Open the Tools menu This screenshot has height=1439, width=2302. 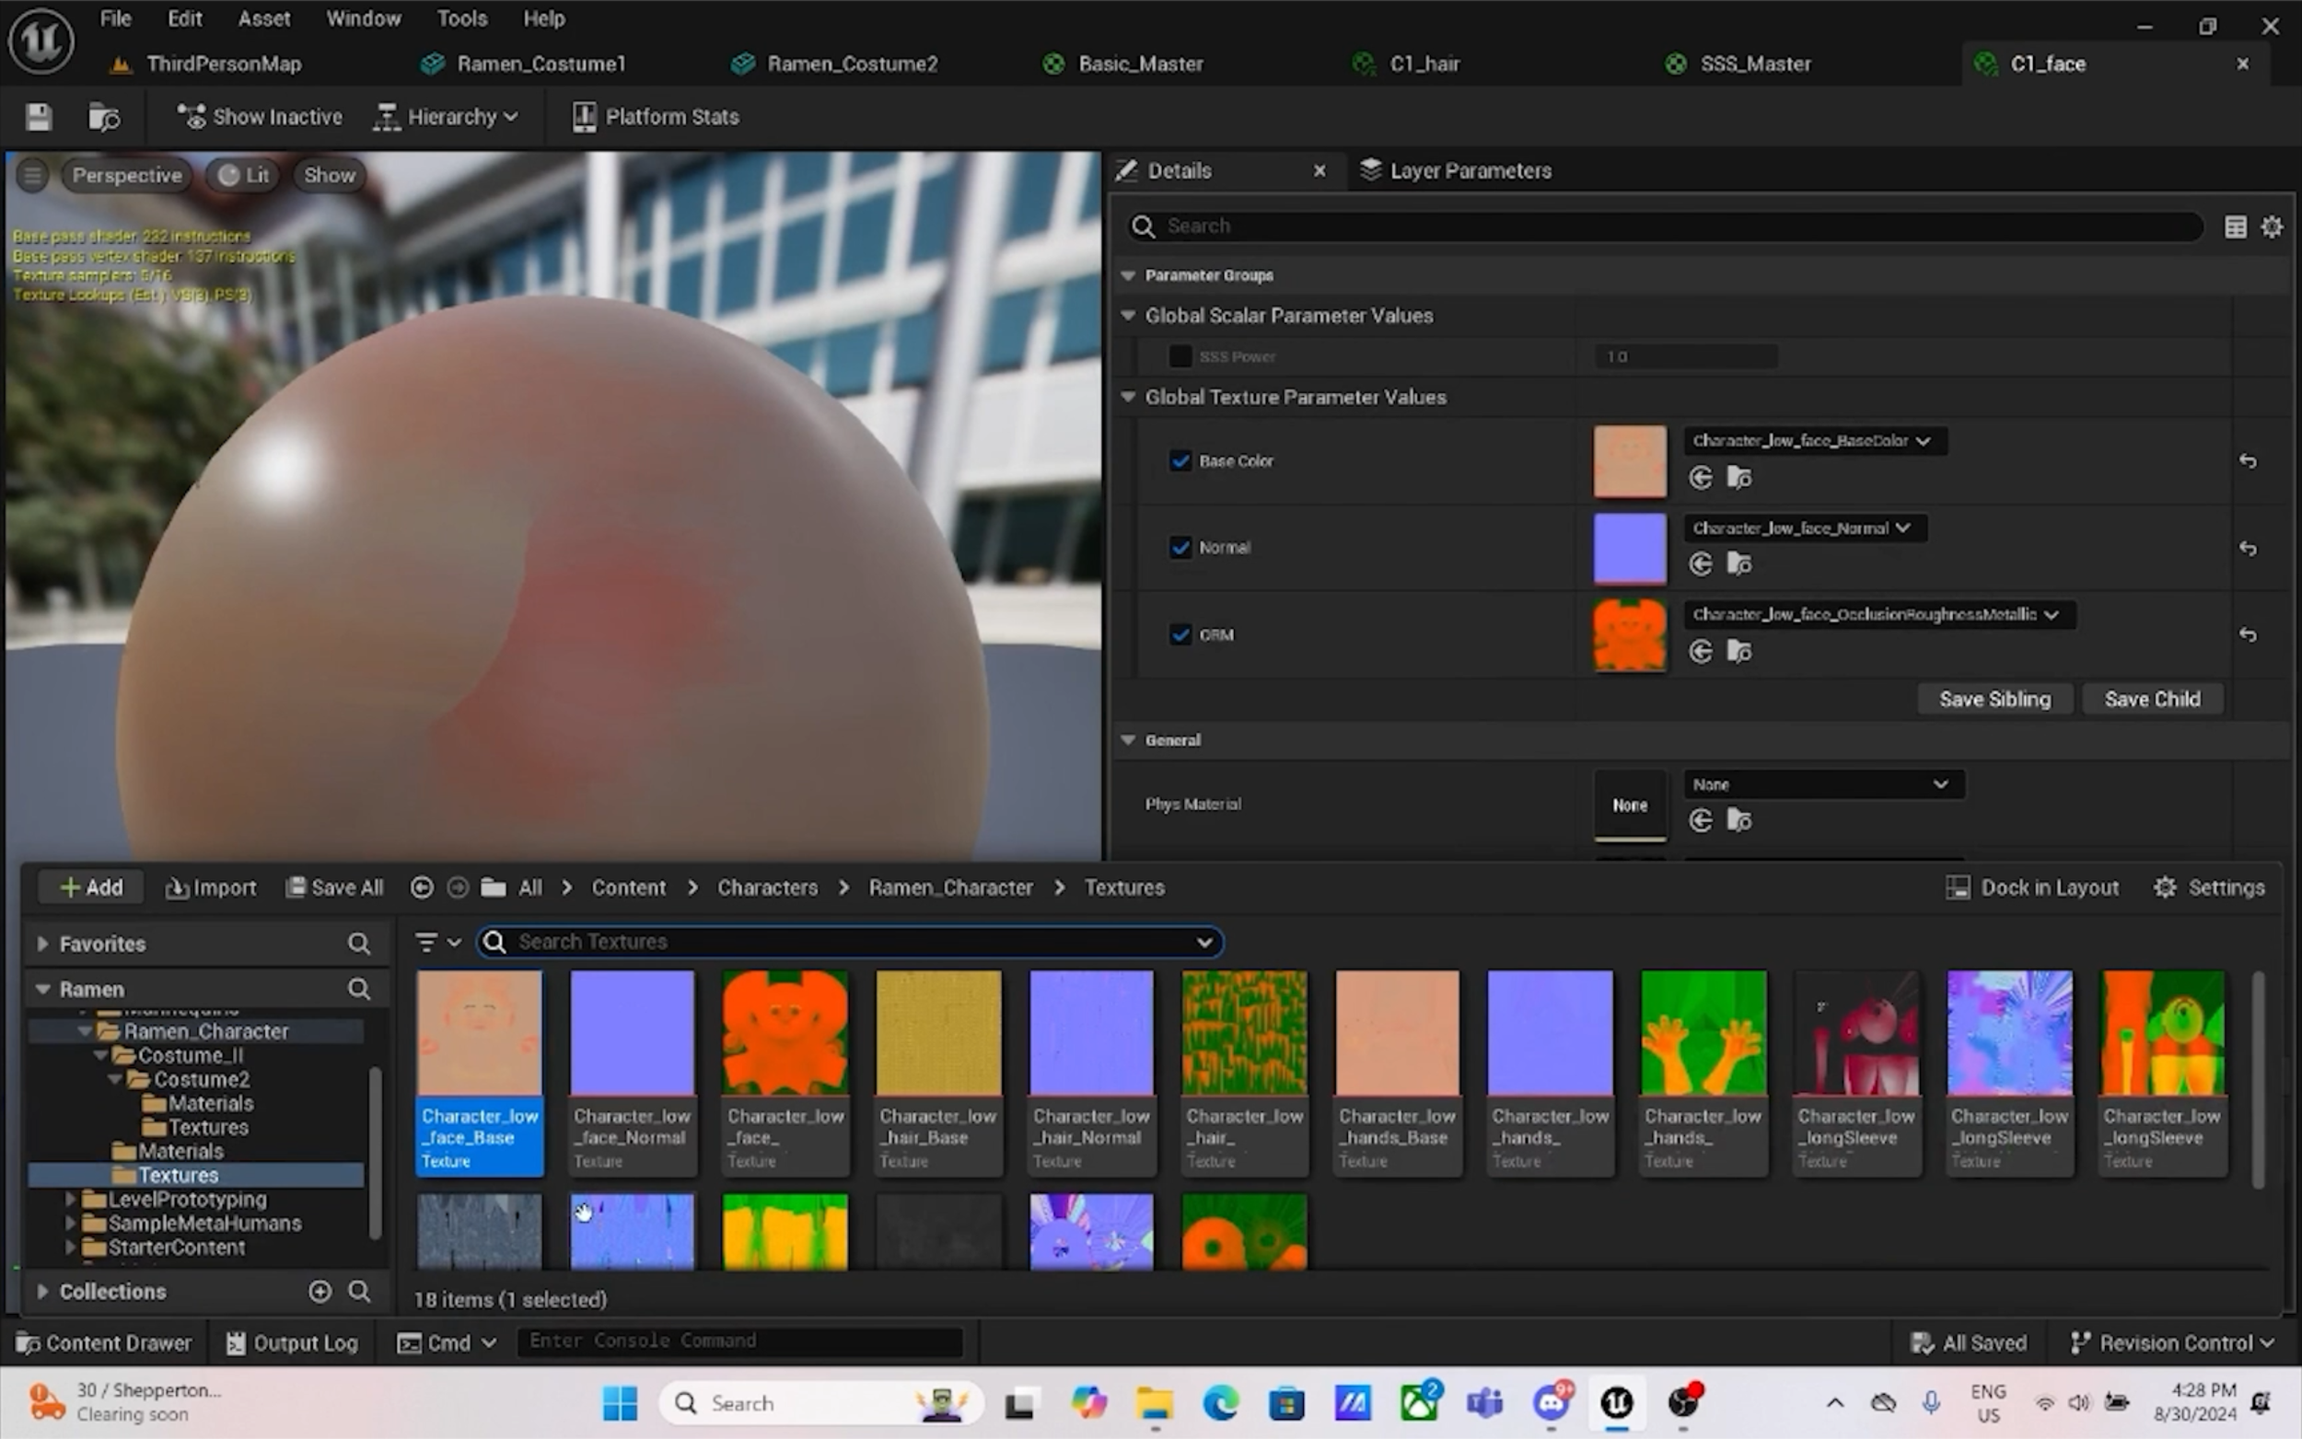tap(461, 18)
